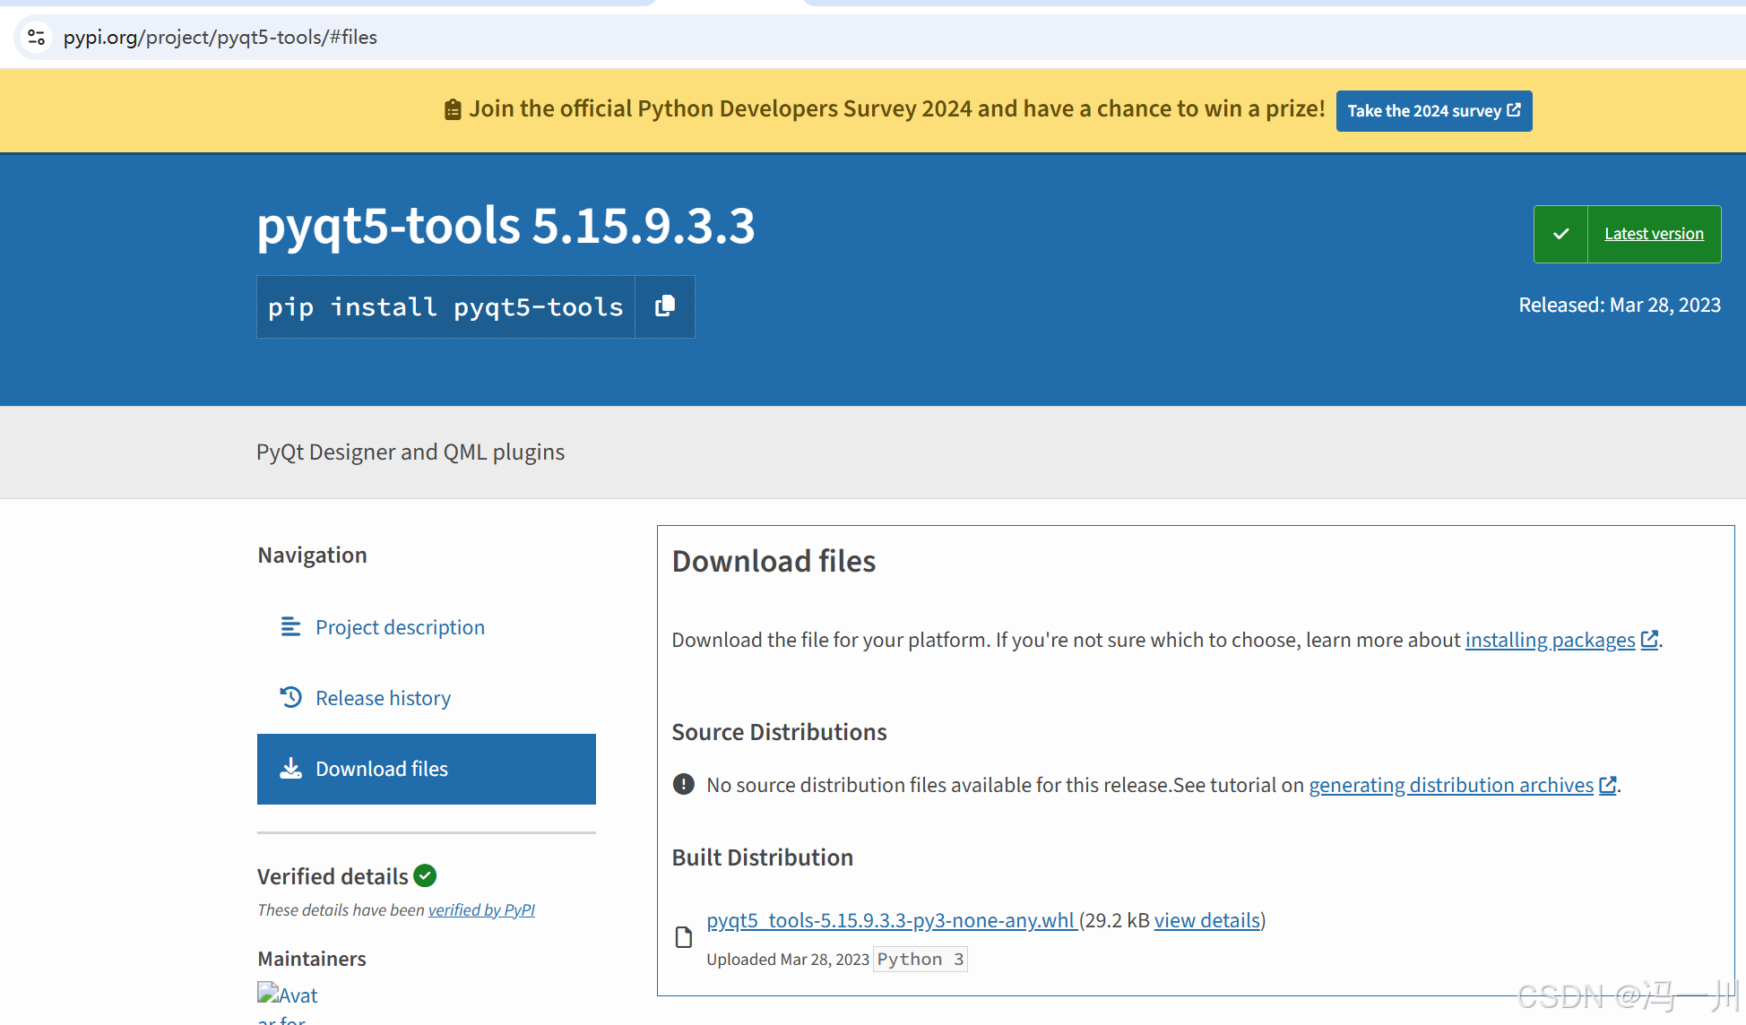The height and width of the screenshot is (1025, 1746).
Task: Click Take the 2024 survey
Action: click(x=1433, y=110)
